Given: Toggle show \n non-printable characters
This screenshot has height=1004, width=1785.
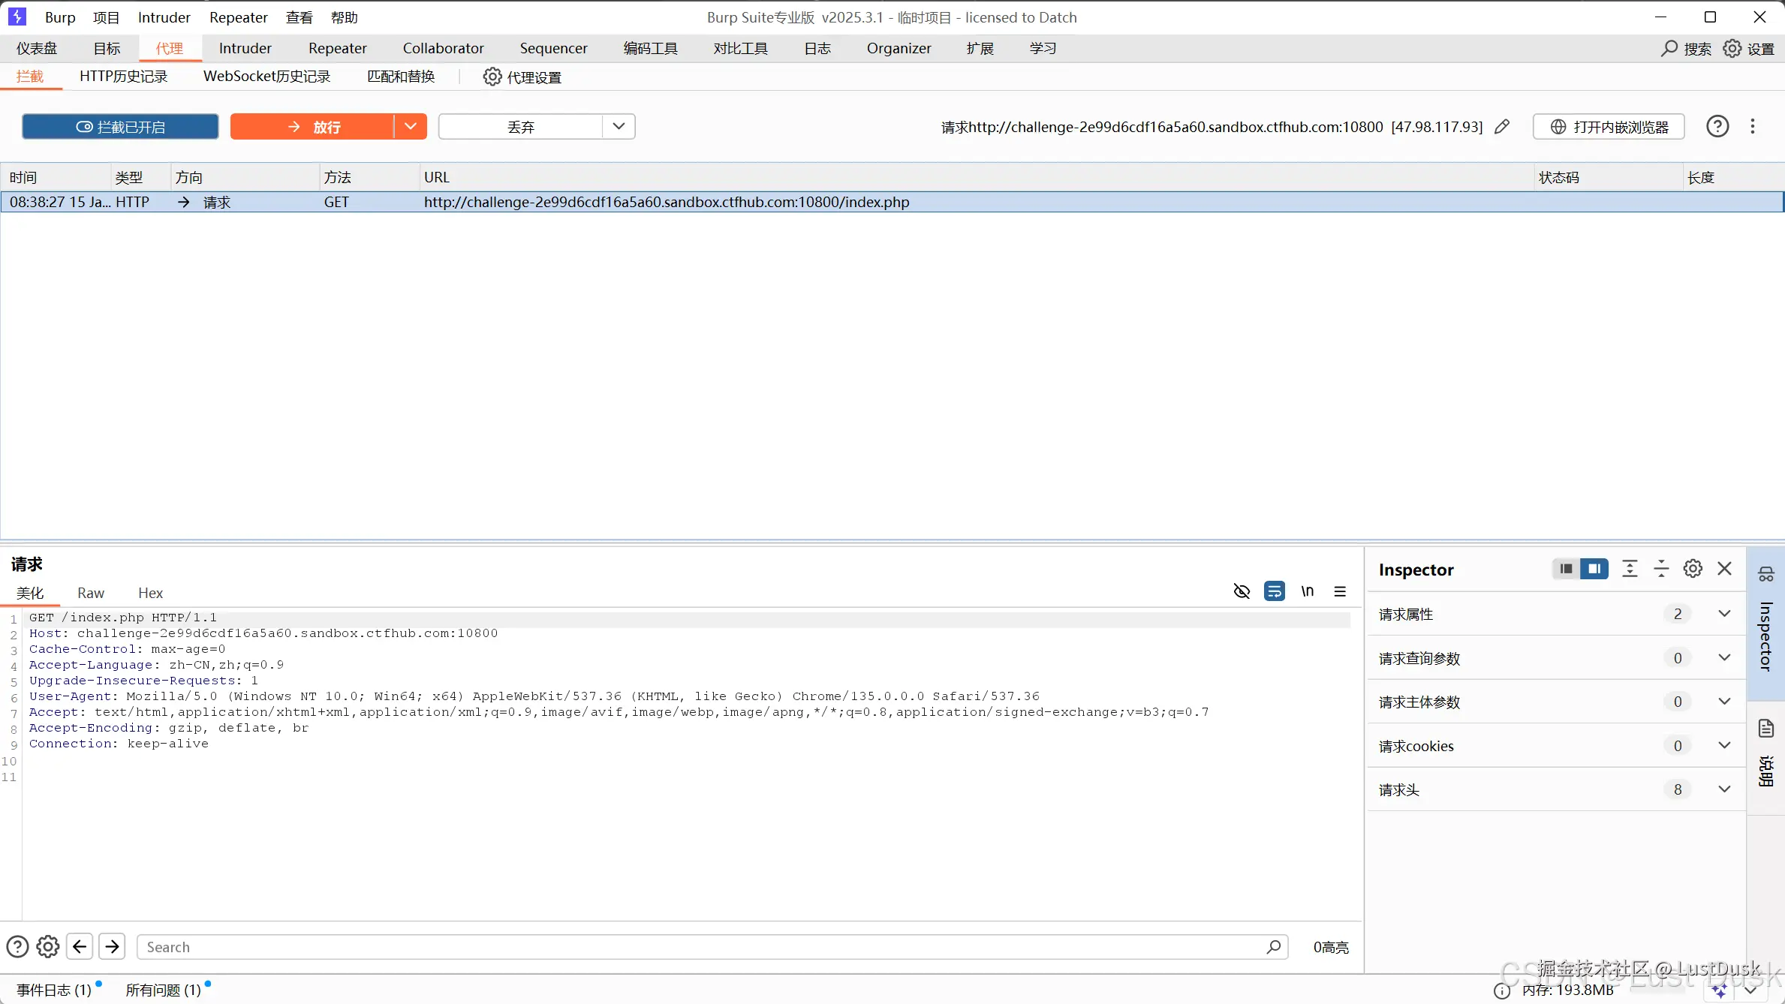Looking at the screenshot, I should point(1308,592).
